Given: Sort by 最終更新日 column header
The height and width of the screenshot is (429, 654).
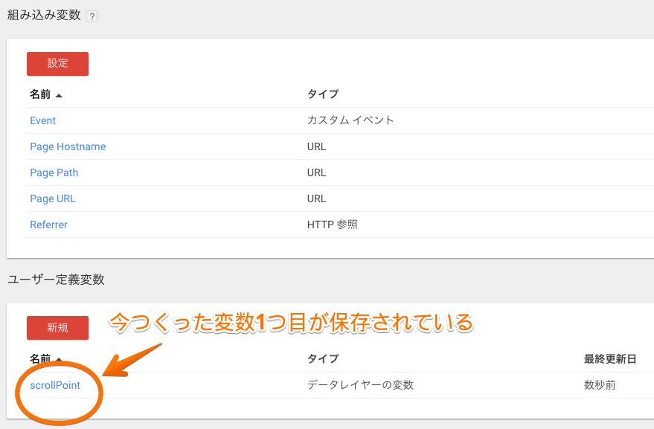Looking at the screenshot, I should click(609, 359).
